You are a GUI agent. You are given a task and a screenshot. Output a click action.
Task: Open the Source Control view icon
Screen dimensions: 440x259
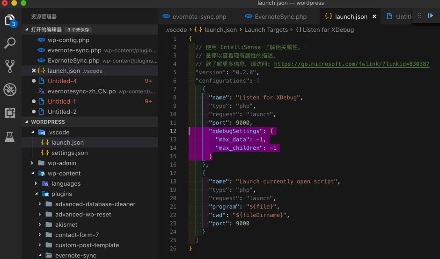(x=10, y=66)
